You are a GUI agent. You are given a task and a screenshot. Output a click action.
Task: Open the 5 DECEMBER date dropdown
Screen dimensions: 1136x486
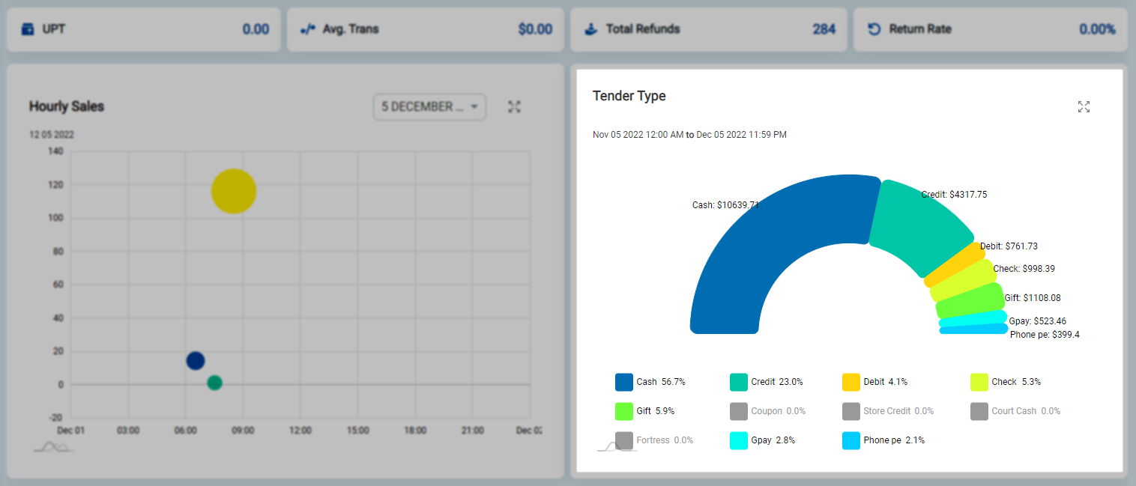point(429,107)
